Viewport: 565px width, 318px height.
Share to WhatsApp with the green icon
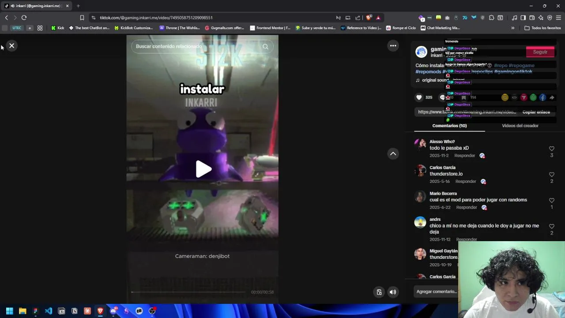(533, 97)
